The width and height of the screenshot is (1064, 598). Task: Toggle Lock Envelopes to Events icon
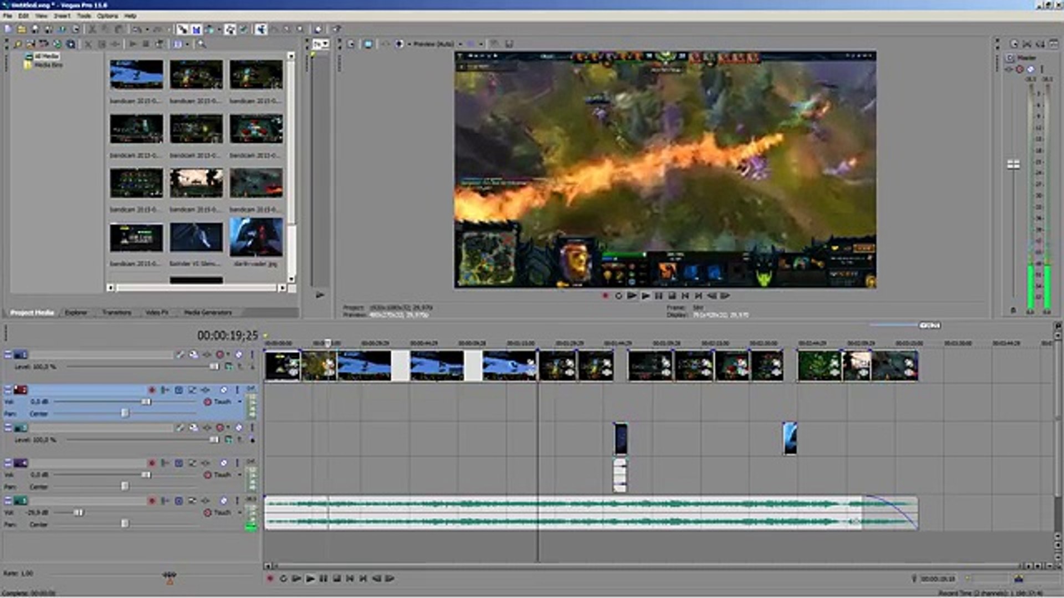click(230, 29)
